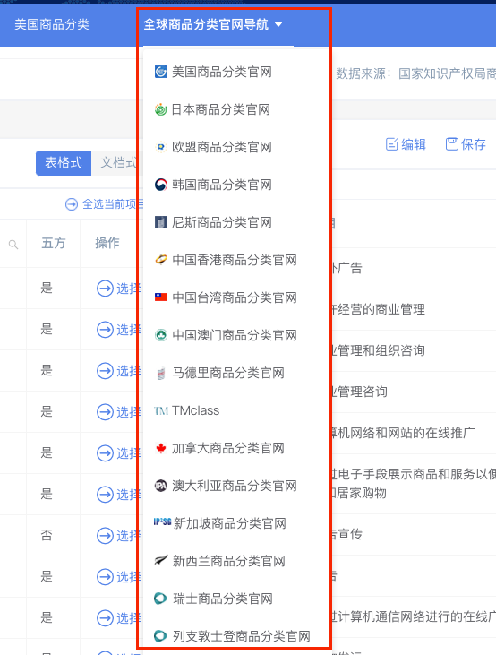
Task: Click the 欧盟商品分类官网 logo icon
Action: (161, 147)
